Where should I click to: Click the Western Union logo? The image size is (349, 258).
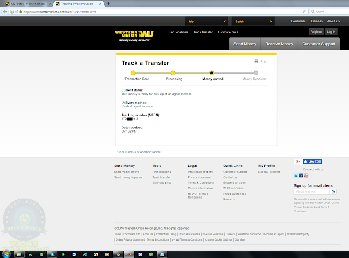tap(134, 35)
